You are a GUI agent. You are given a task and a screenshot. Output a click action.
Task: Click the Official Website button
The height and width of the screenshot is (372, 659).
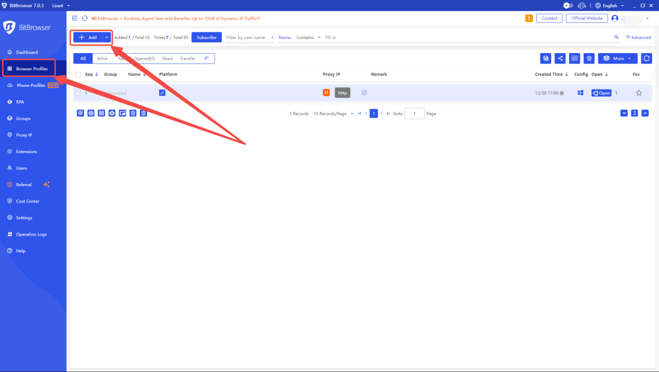coord(587,18)
